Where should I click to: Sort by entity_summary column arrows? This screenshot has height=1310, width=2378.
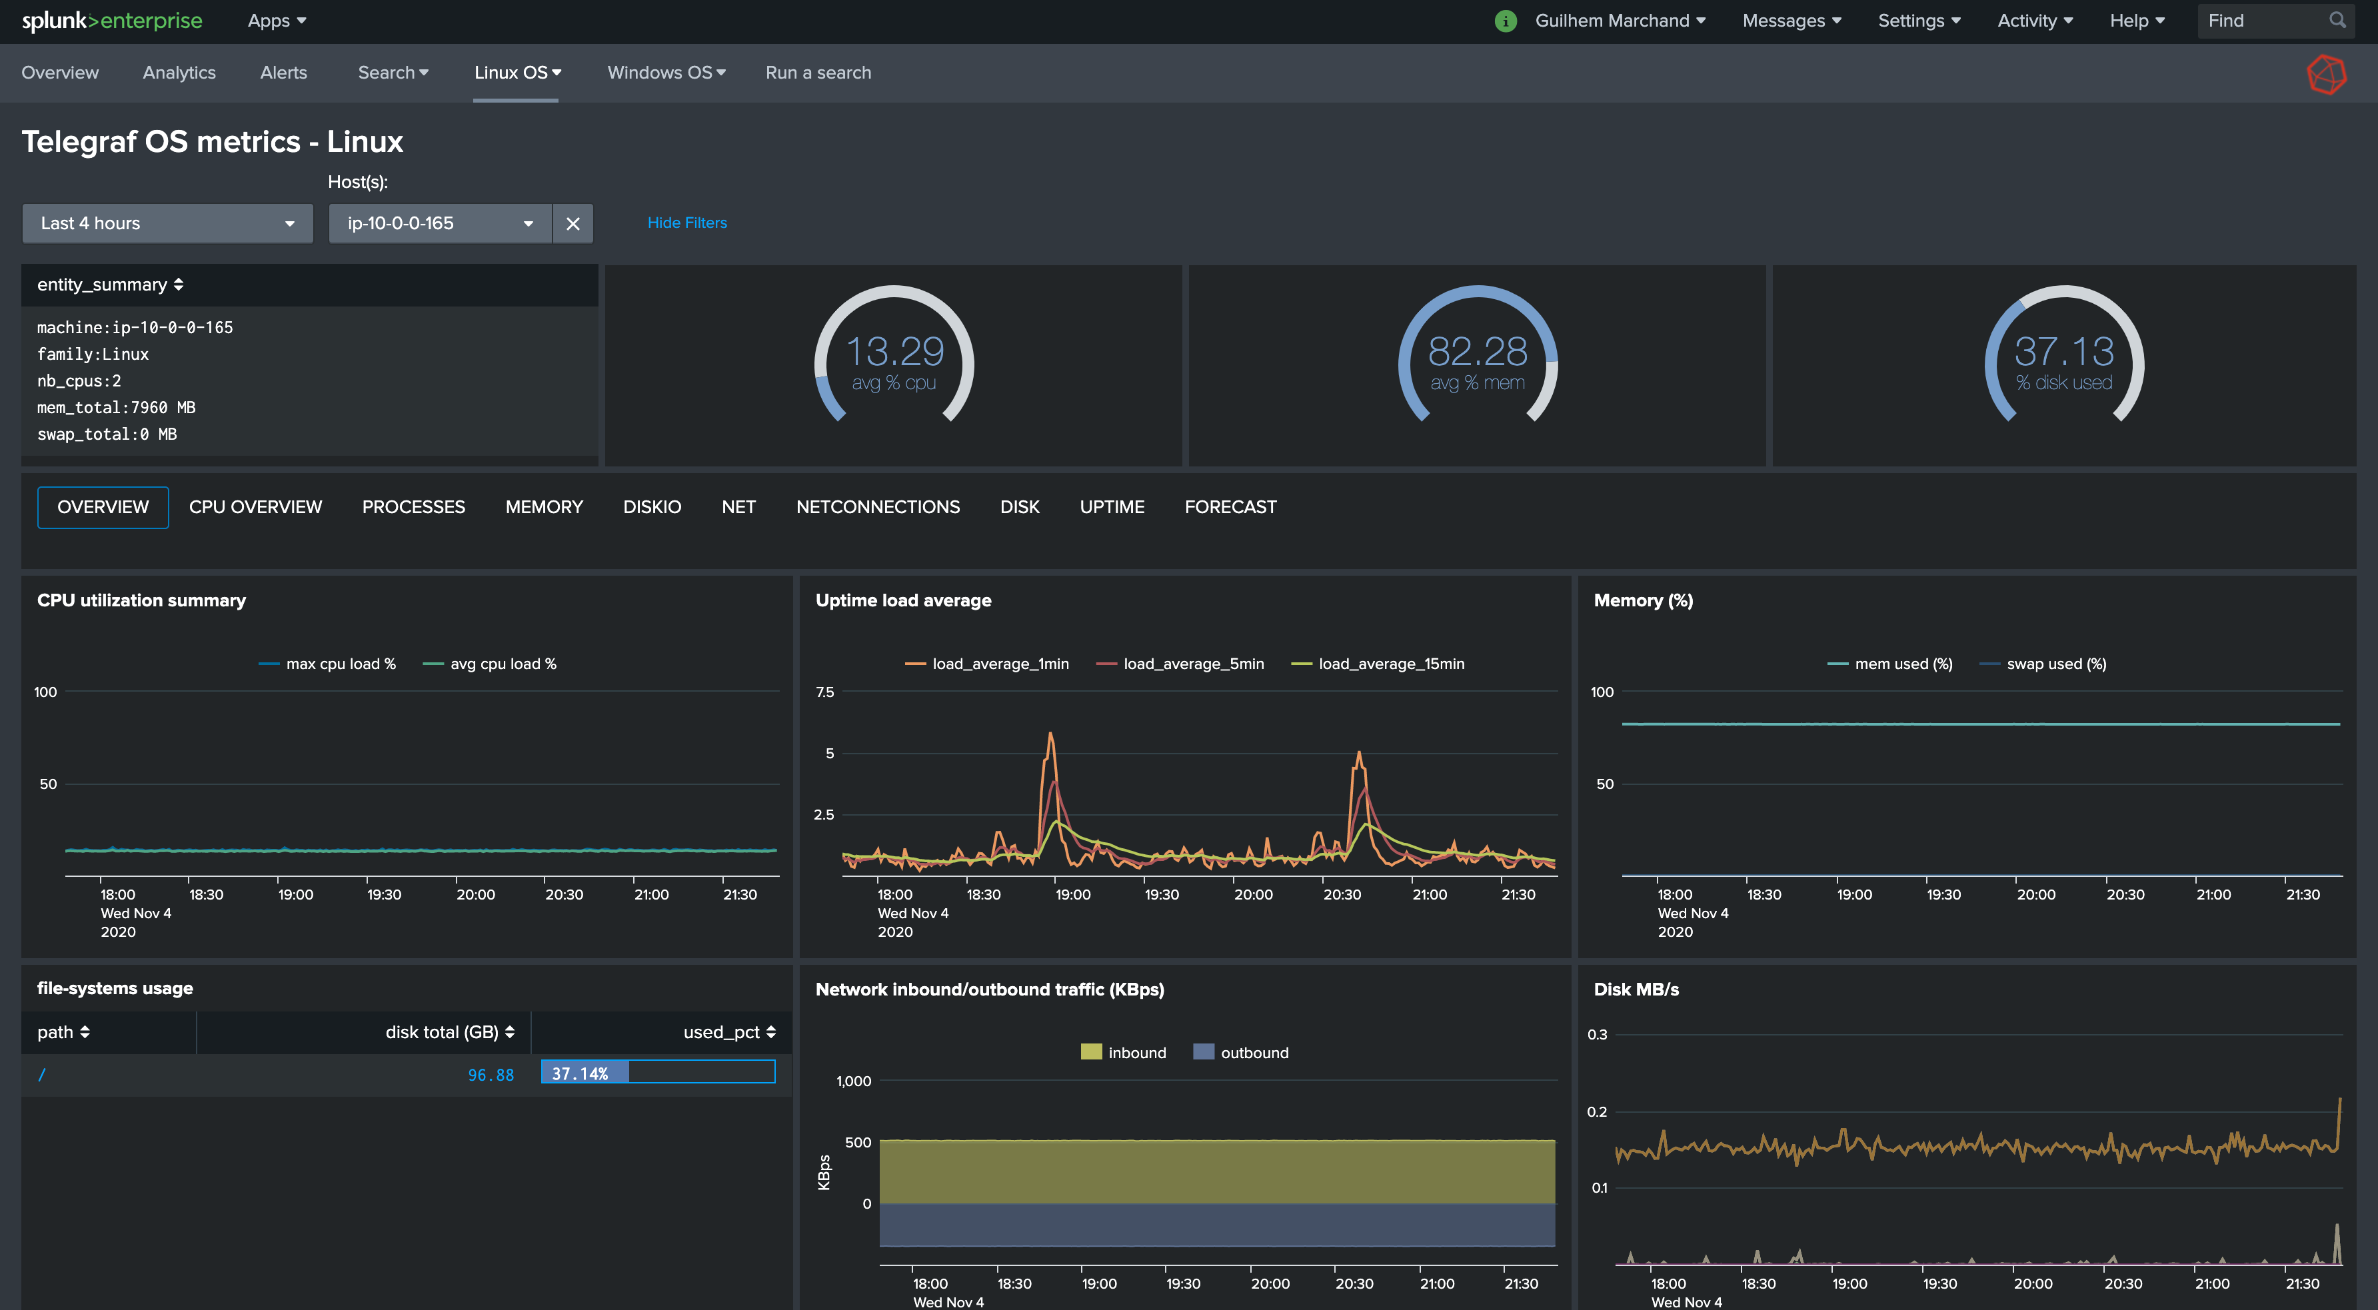point(178,285)
